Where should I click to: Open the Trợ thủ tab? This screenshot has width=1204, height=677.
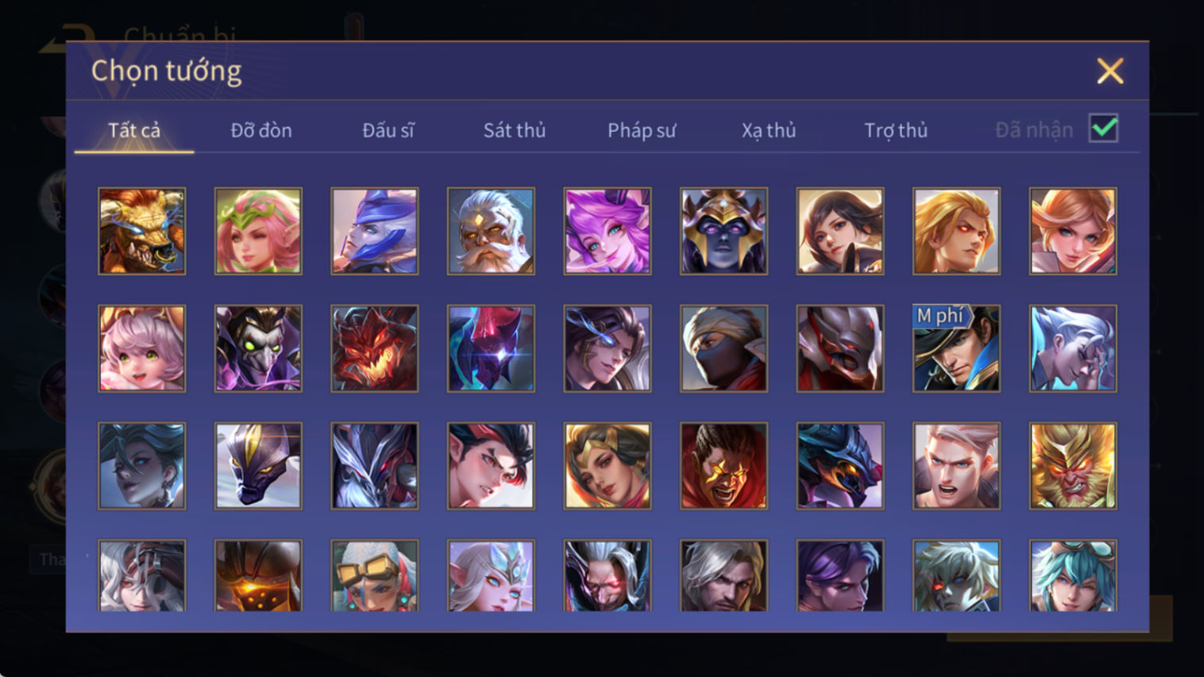pyautogui.click(x=896, y=130)
